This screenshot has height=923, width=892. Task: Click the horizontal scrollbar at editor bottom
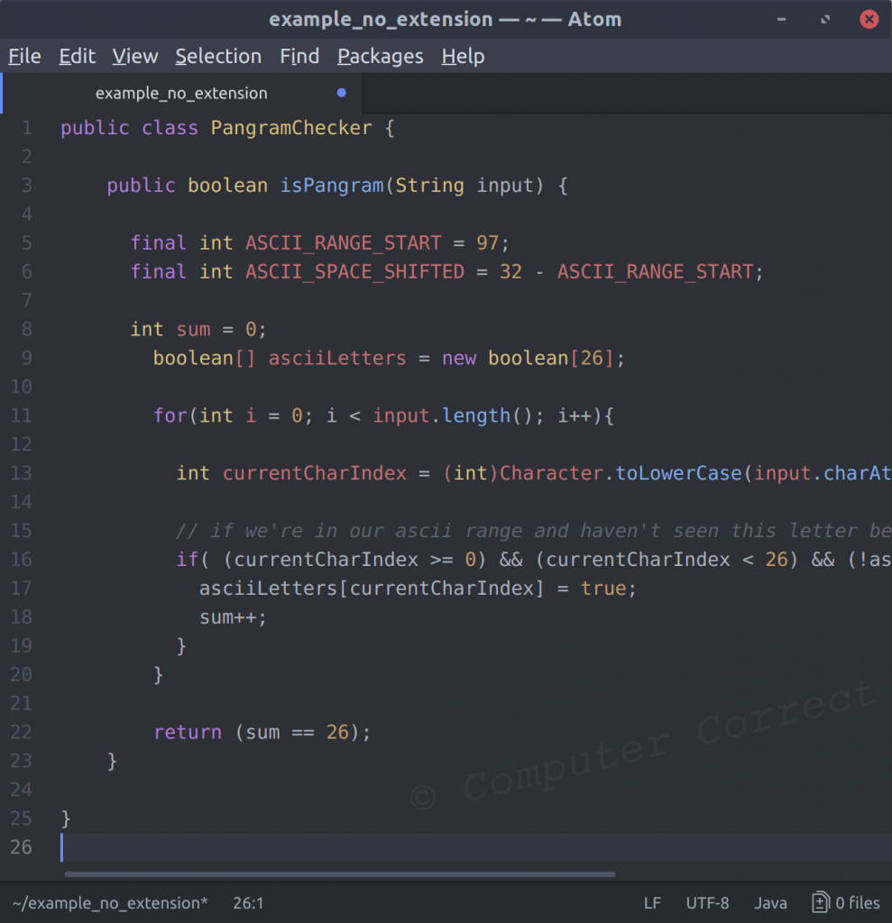(338, 873)
